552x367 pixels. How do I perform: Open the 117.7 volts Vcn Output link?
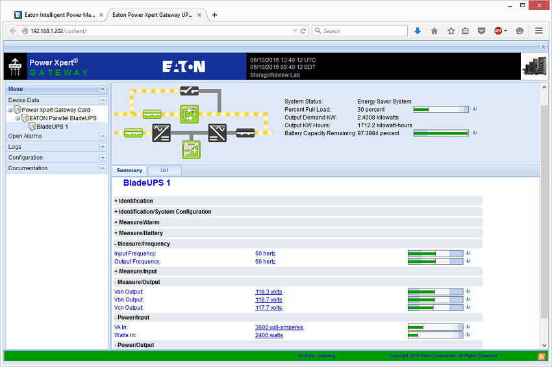[269, 307]
